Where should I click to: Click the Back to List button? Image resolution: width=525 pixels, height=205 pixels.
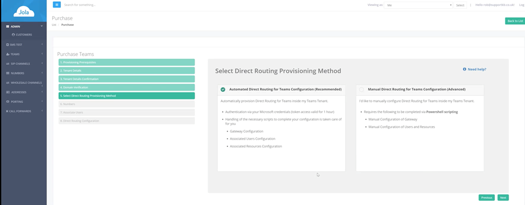(x=515, y=21)
